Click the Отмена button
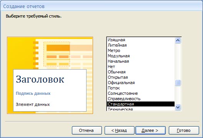Image resolution: width=203 pixels, height=138 pixels. point(87,130)
